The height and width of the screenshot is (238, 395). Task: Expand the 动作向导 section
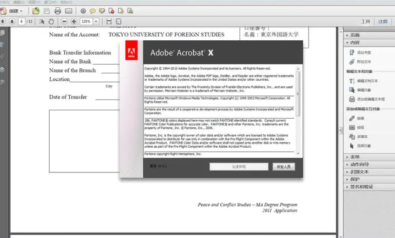(369, 165)
